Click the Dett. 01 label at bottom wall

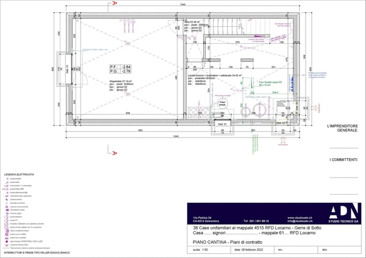(222, 124)
